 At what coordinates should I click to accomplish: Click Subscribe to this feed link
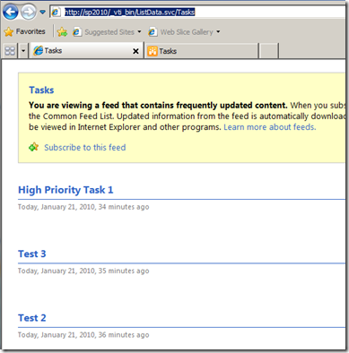tap(85, 148)
